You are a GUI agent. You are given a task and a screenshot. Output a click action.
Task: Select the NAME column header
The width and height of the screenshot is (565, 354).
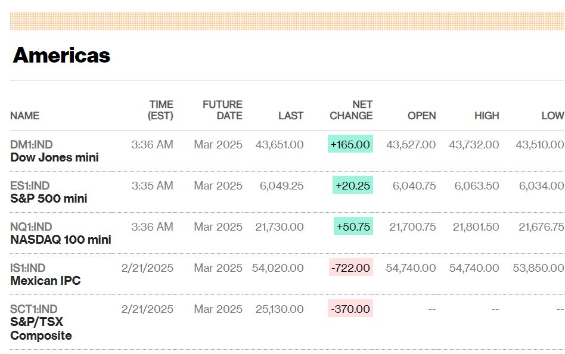click(25, 116)
